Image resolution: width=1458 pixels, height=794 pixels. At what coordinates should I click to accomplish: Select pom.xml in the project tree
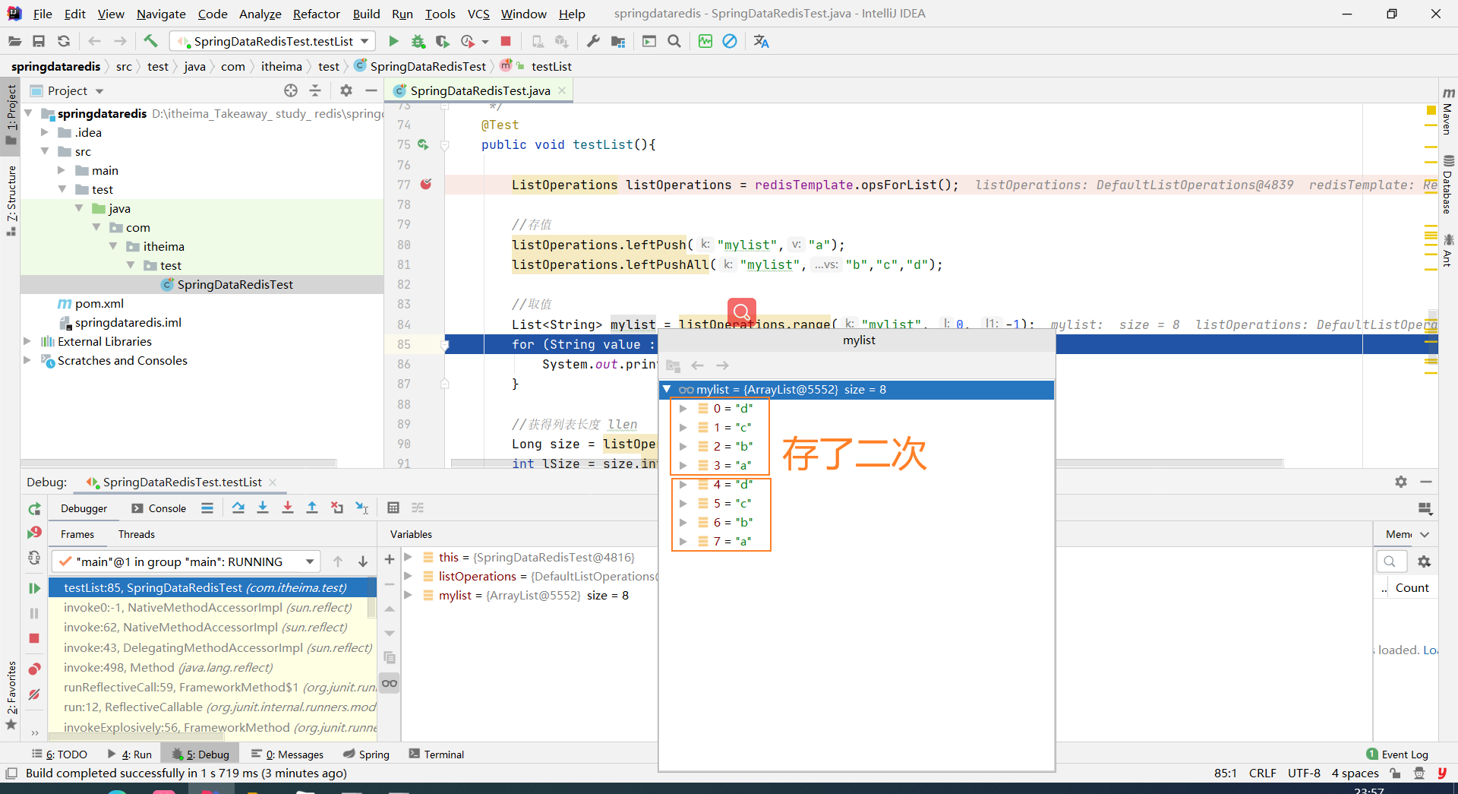click(x=99, y=303)
